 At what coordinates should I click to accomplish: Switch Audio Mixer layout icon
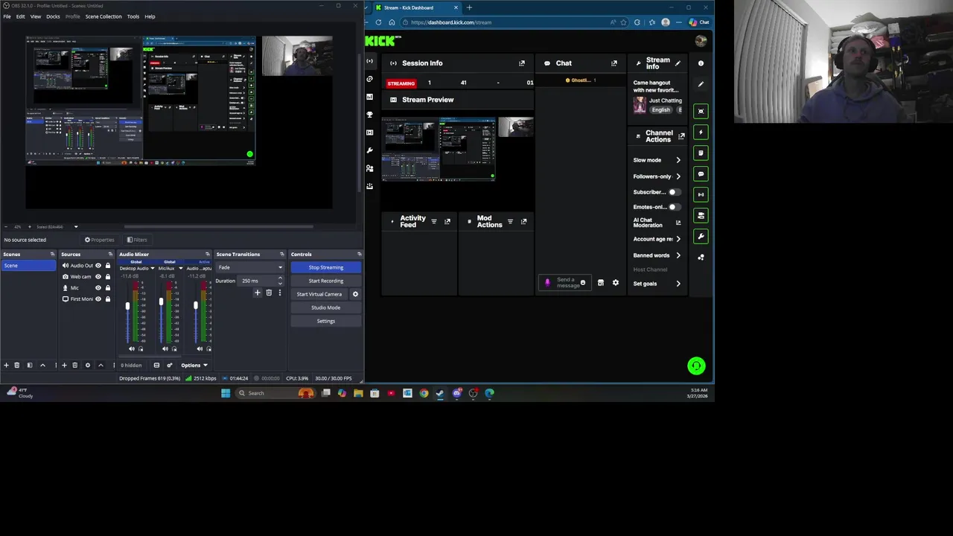[156, 366]
